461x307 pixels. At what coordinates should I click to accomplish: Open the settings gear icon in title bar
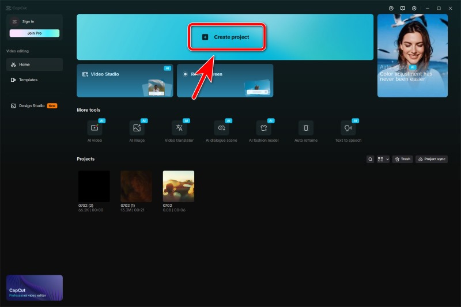(414, 8)
